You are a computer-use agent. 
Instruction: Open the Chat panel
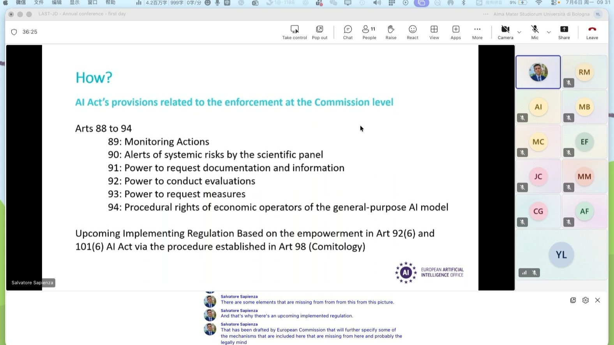(x=348, y=32)
